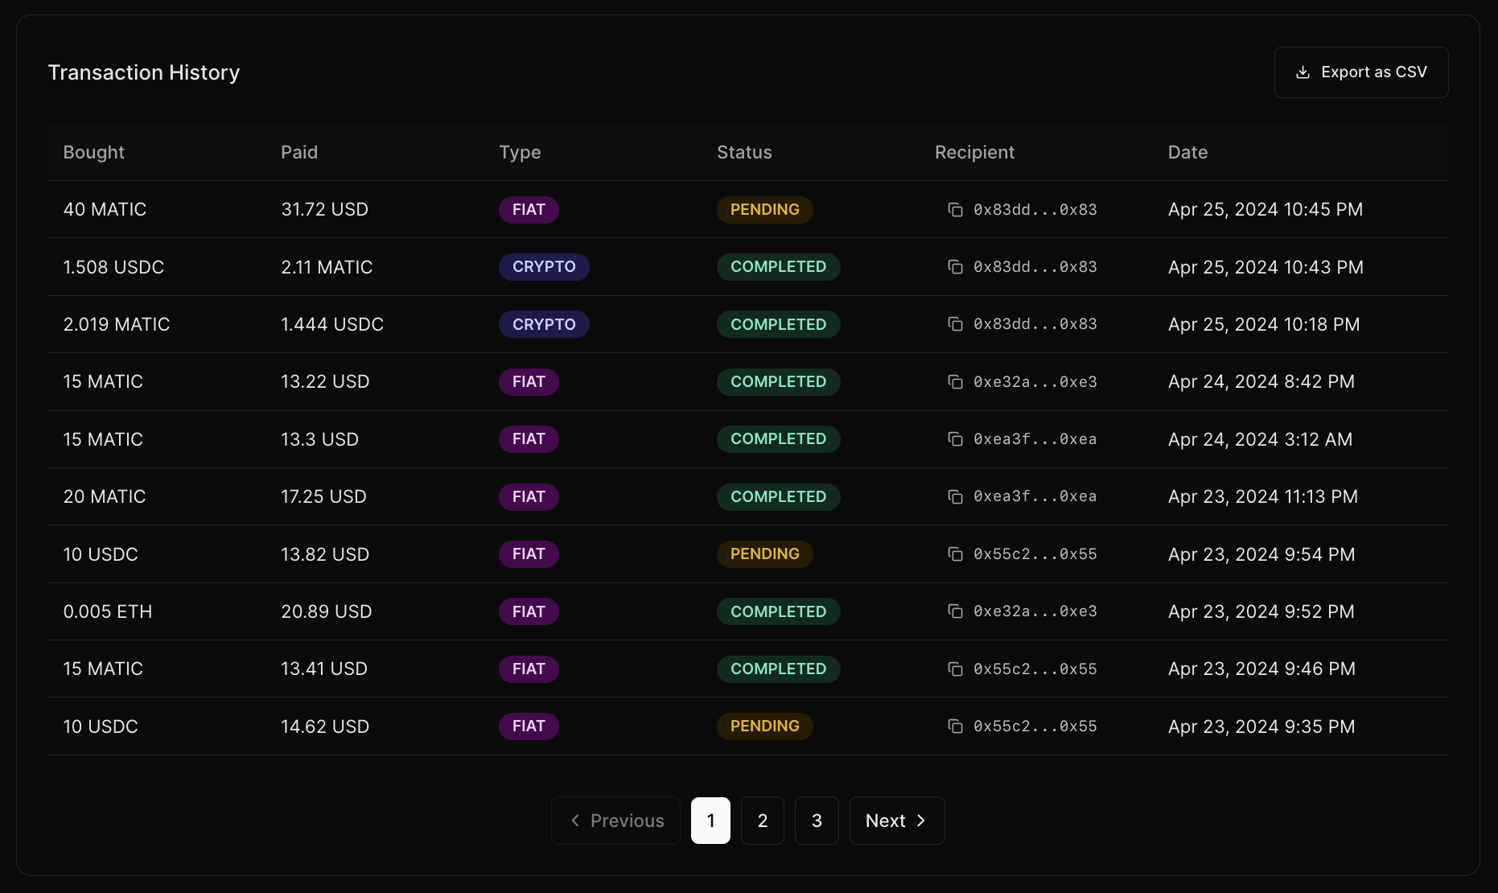Click the FIAT badge on the 14.62 USD transaction
Image resolution: width=1498 pixels, height=893 pixels.
coord(529,726)
